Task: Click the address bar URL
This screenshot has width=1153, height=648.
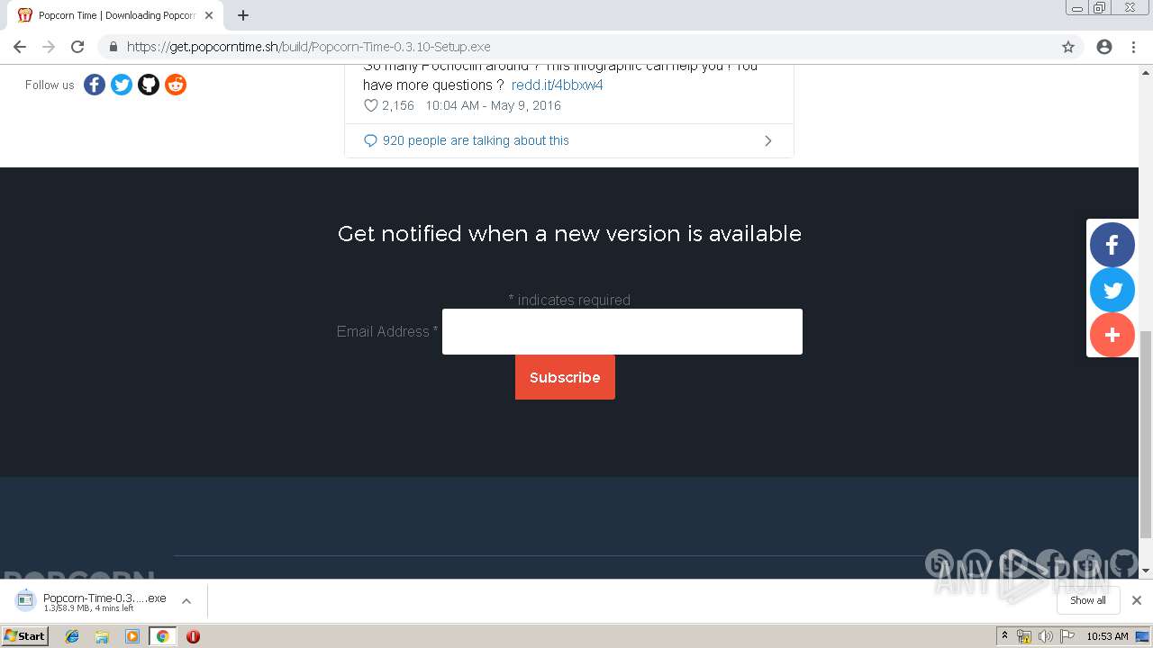Action: pos(308,47)
